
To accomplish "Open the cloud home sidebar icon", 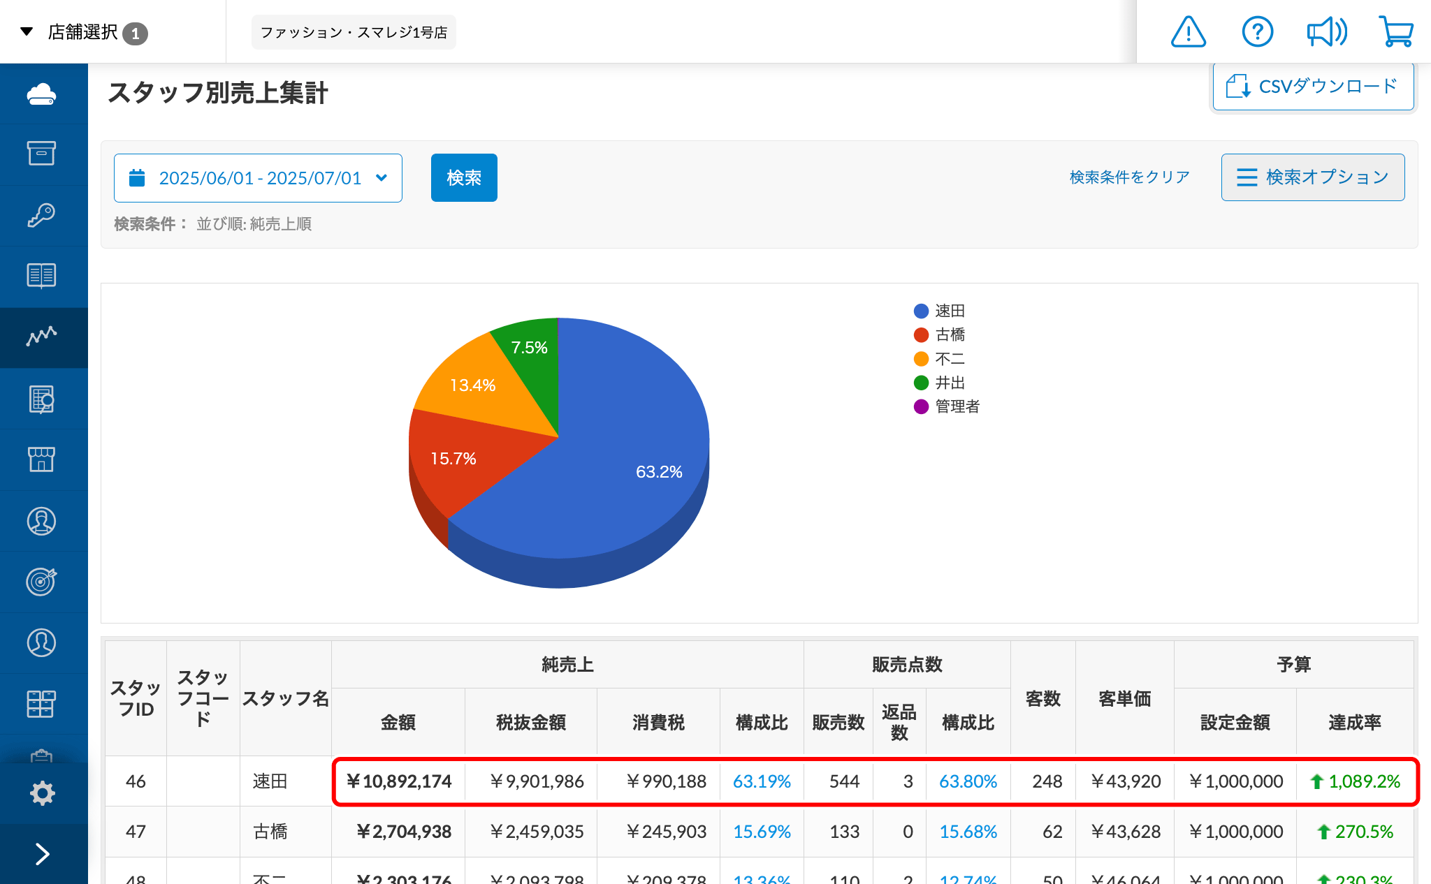I will [x=42, y=94].
